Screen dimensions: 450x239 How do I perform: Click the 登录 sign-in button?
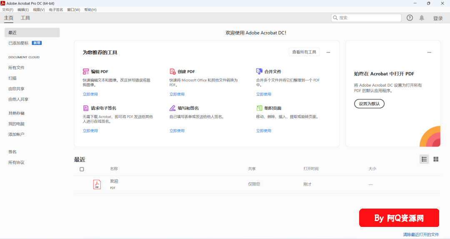438,18
